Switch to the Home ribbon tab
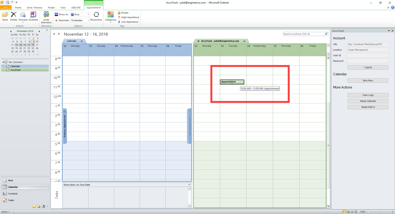Image resolution: width=395 pixels, height=214 pixels. 18,8
